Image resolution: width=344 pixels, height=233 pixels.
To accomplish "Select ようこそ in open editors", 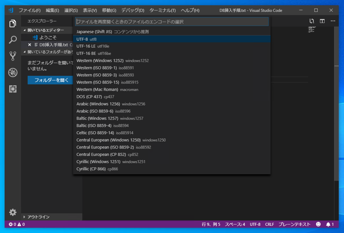I will tap(47, 37).
